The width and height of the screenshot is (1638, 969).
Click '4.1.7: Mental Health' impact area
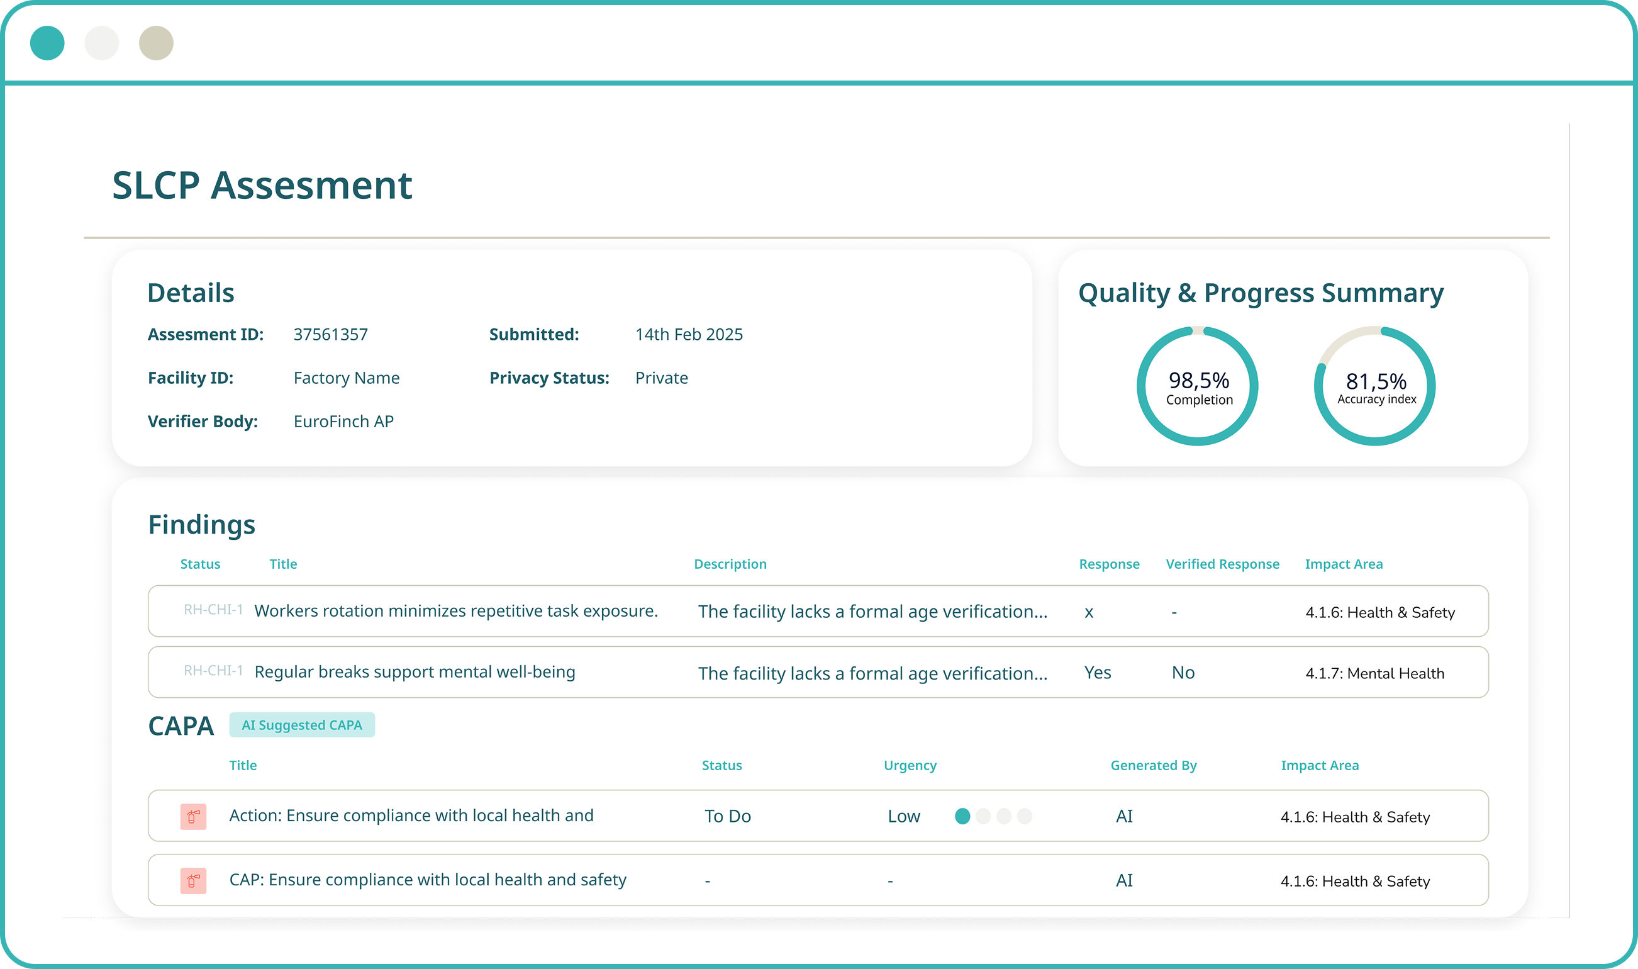[x=1375, y=673]
